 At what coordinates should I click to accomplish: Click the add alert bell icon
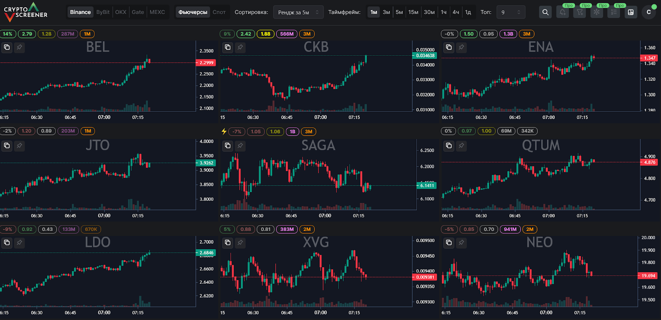(563, 12)
